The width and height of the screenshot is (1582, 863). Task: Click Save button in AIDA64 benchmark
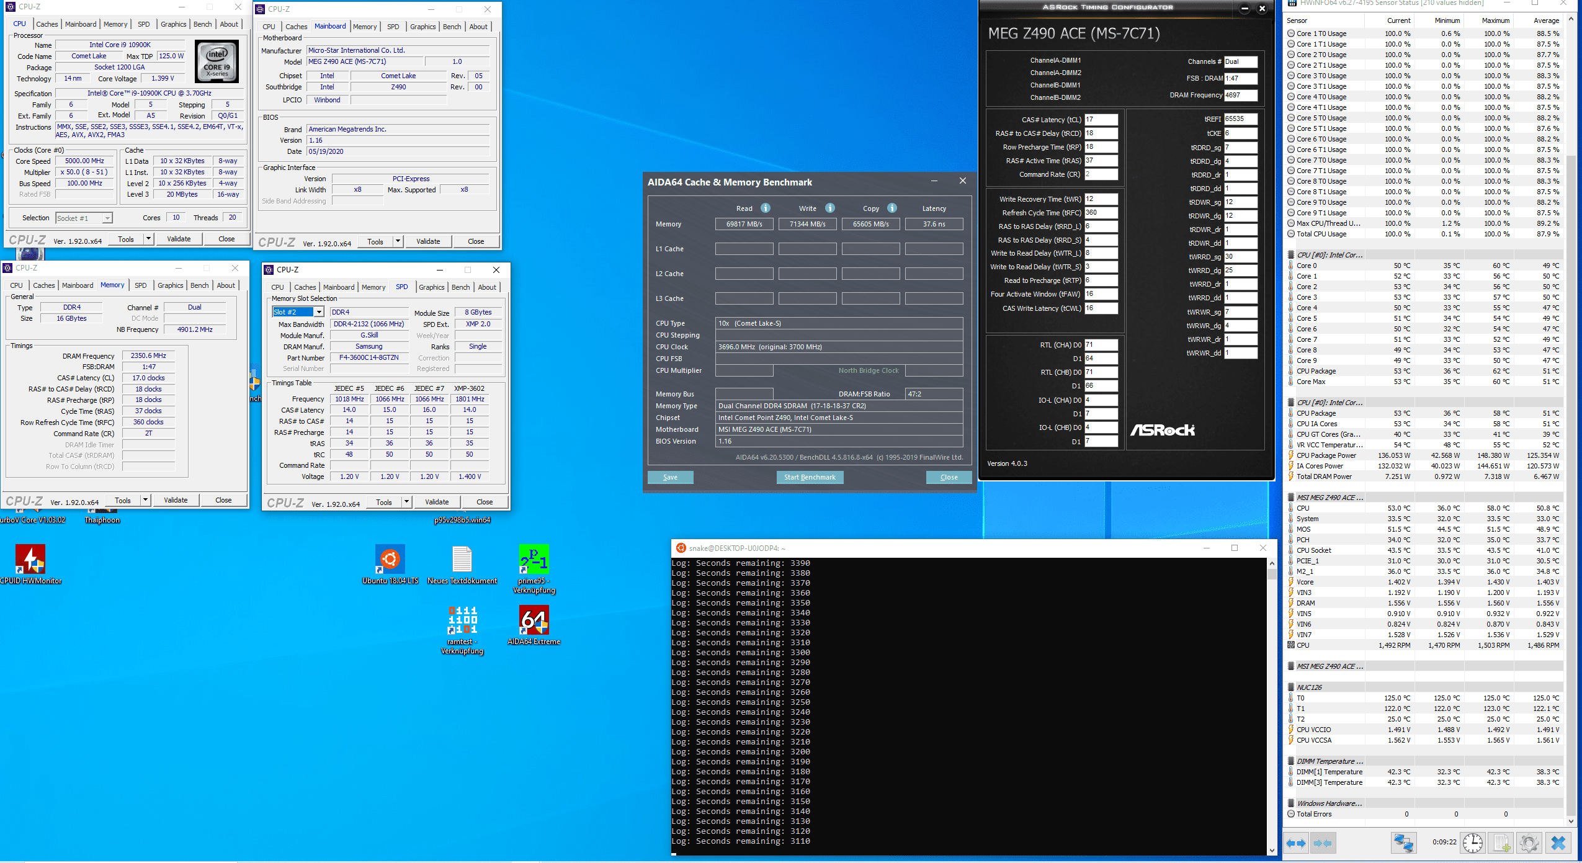click(x=670, y=477)
